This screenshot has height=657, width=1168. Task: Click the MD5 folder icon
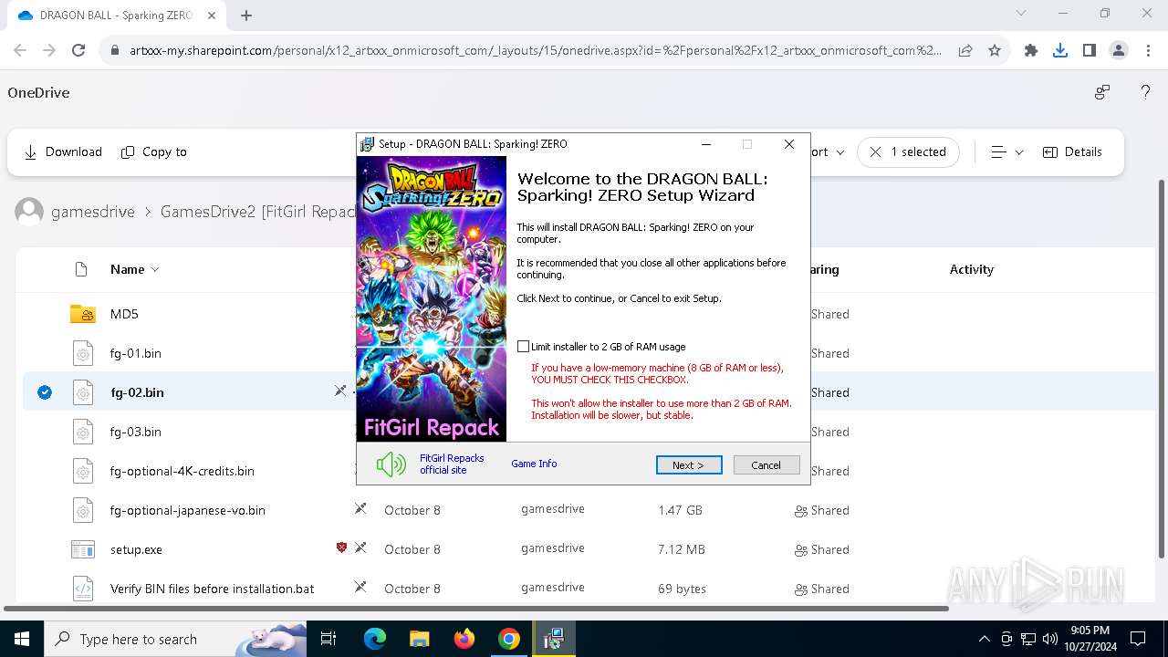point(83,314)
